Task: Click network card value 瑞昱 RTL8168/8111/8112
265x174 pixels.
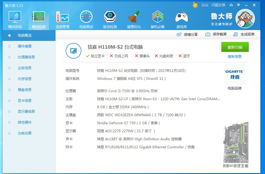Action: click(146, 147)
